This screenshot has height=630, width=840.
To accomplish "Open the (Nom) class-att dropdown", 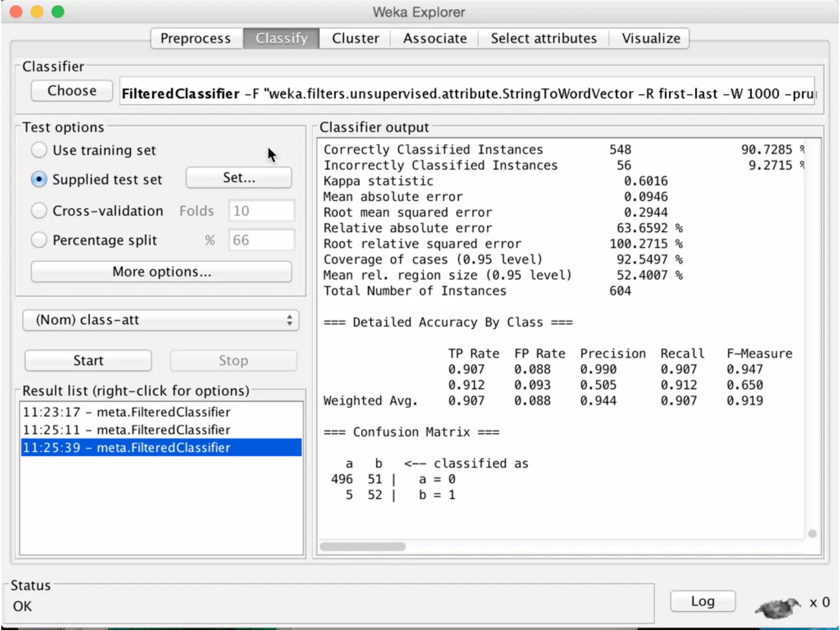I will pos(161,320).
